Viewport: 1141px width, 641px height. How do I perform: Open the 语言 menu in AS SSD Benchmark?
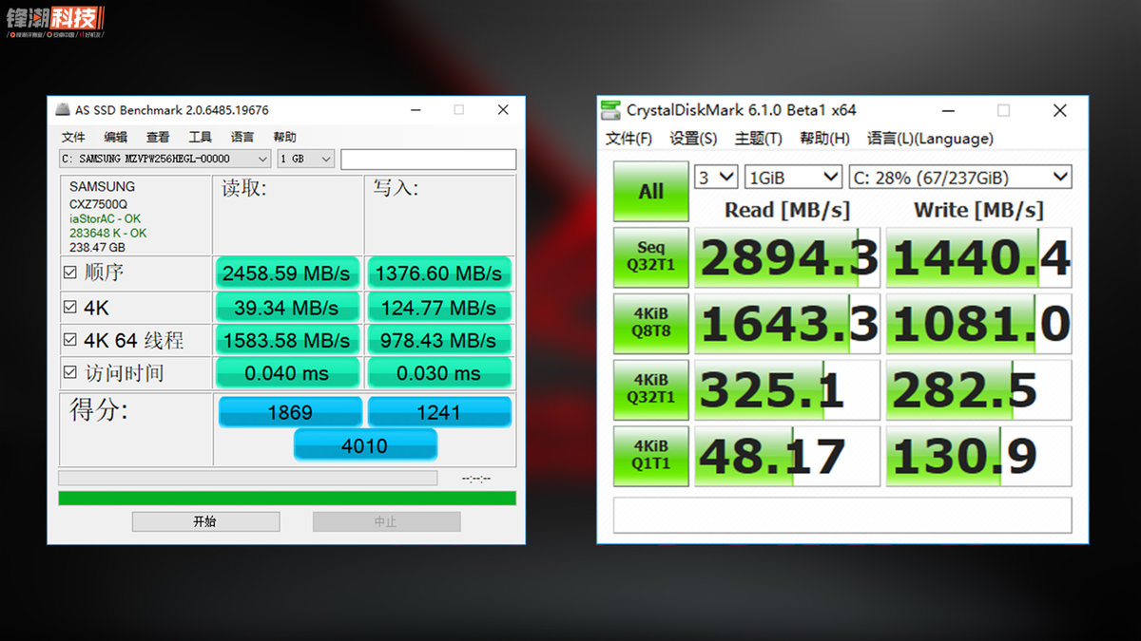click(x=242, y=137)
